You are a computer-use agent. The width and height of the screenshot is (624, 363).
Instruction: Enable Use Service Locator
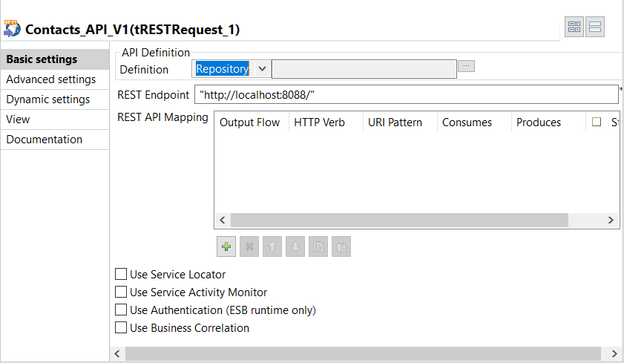coord(122,275)
